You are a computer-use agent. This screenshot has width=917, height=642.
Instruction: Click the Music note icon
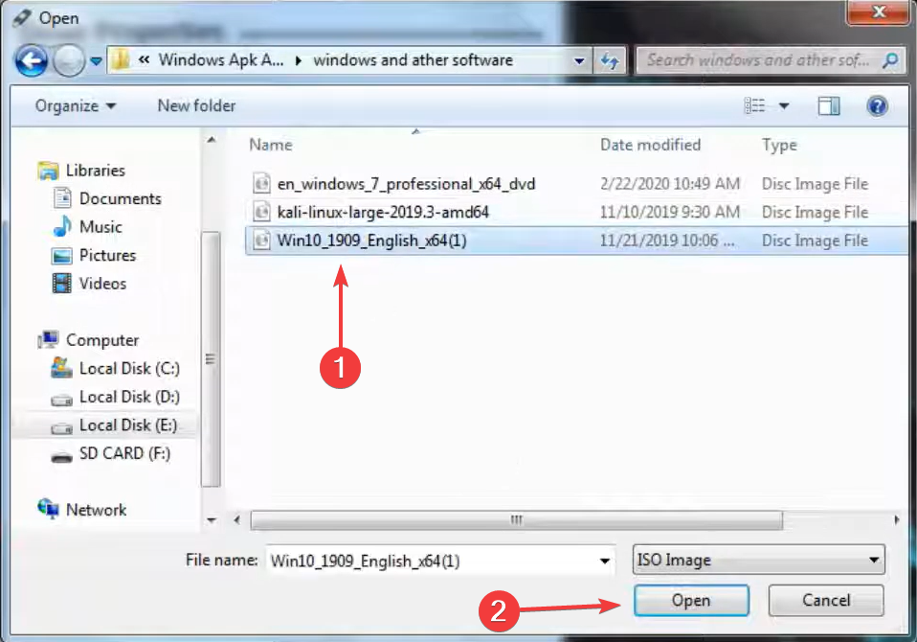point(62,226)
